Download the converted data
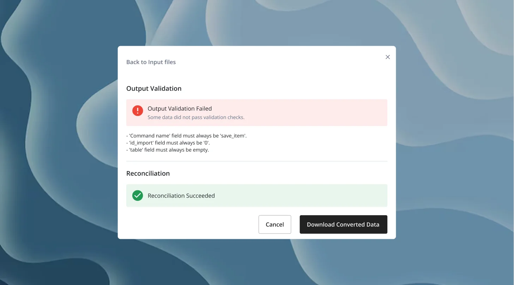Screen dimensions: 514x285 [343, 224]
